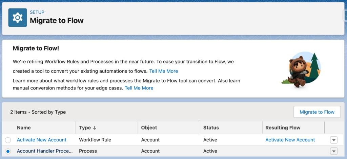Viewport: 347px width, 159px height.
Task: Click the Object column header
Action: pyautogui.click(x=149, y=128)
